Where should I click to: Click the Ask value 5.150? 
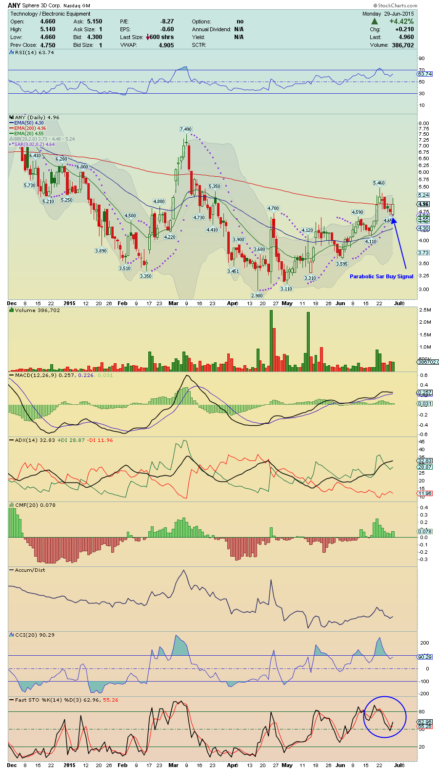pyautogui.click(x=95, y=21)
